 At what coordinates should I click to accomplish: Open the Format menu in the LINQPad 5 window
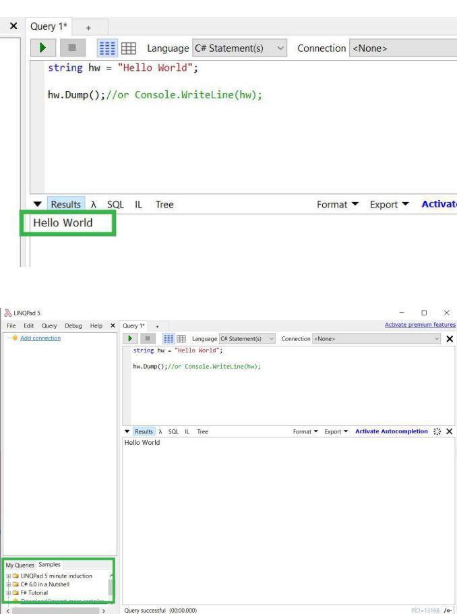(x=305, y=431)
